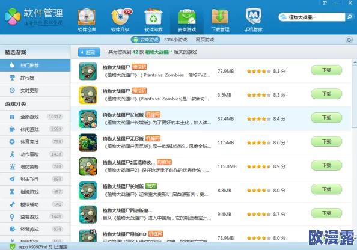Click the 软件管理 colorful clover logo
This screenshot has width=357, height=250.
click(12, 17)
